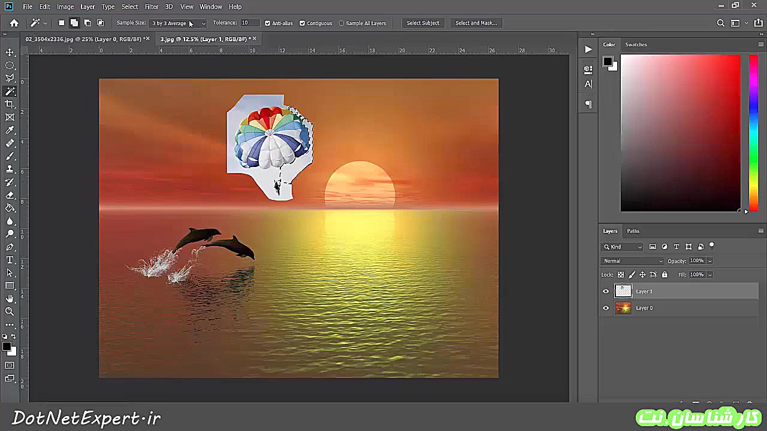Open the Sample Size dropdown
Image resolution: width=767 pixels, height=431 pixels.
pos(178,23)
